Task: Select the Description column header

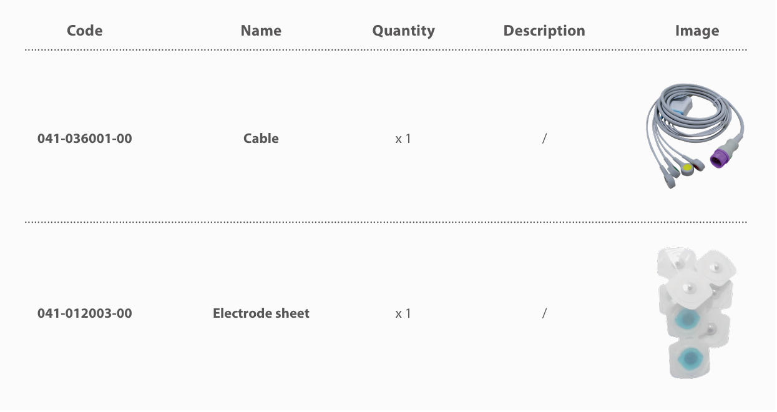Action: coord(544,31)
